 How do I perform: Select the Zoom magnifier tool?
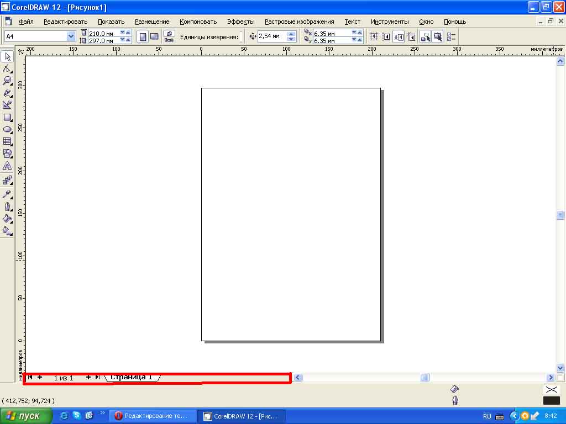tap(7, 81)
